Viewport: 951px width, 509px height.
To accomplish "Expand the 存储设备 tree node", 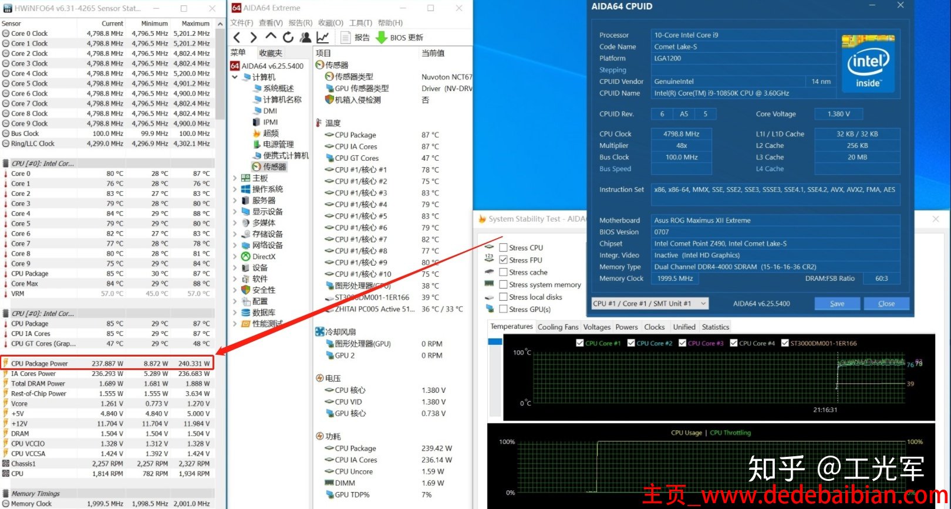I will point(235,234).
